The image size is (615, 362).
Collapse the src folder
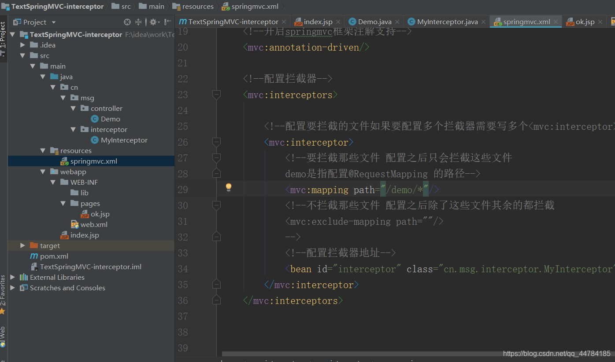[23, 55]
